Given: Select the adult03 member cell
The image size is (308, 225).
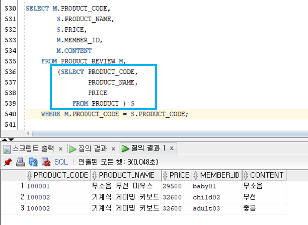Looking at the screenshot, I should click(x=217, y=208).
